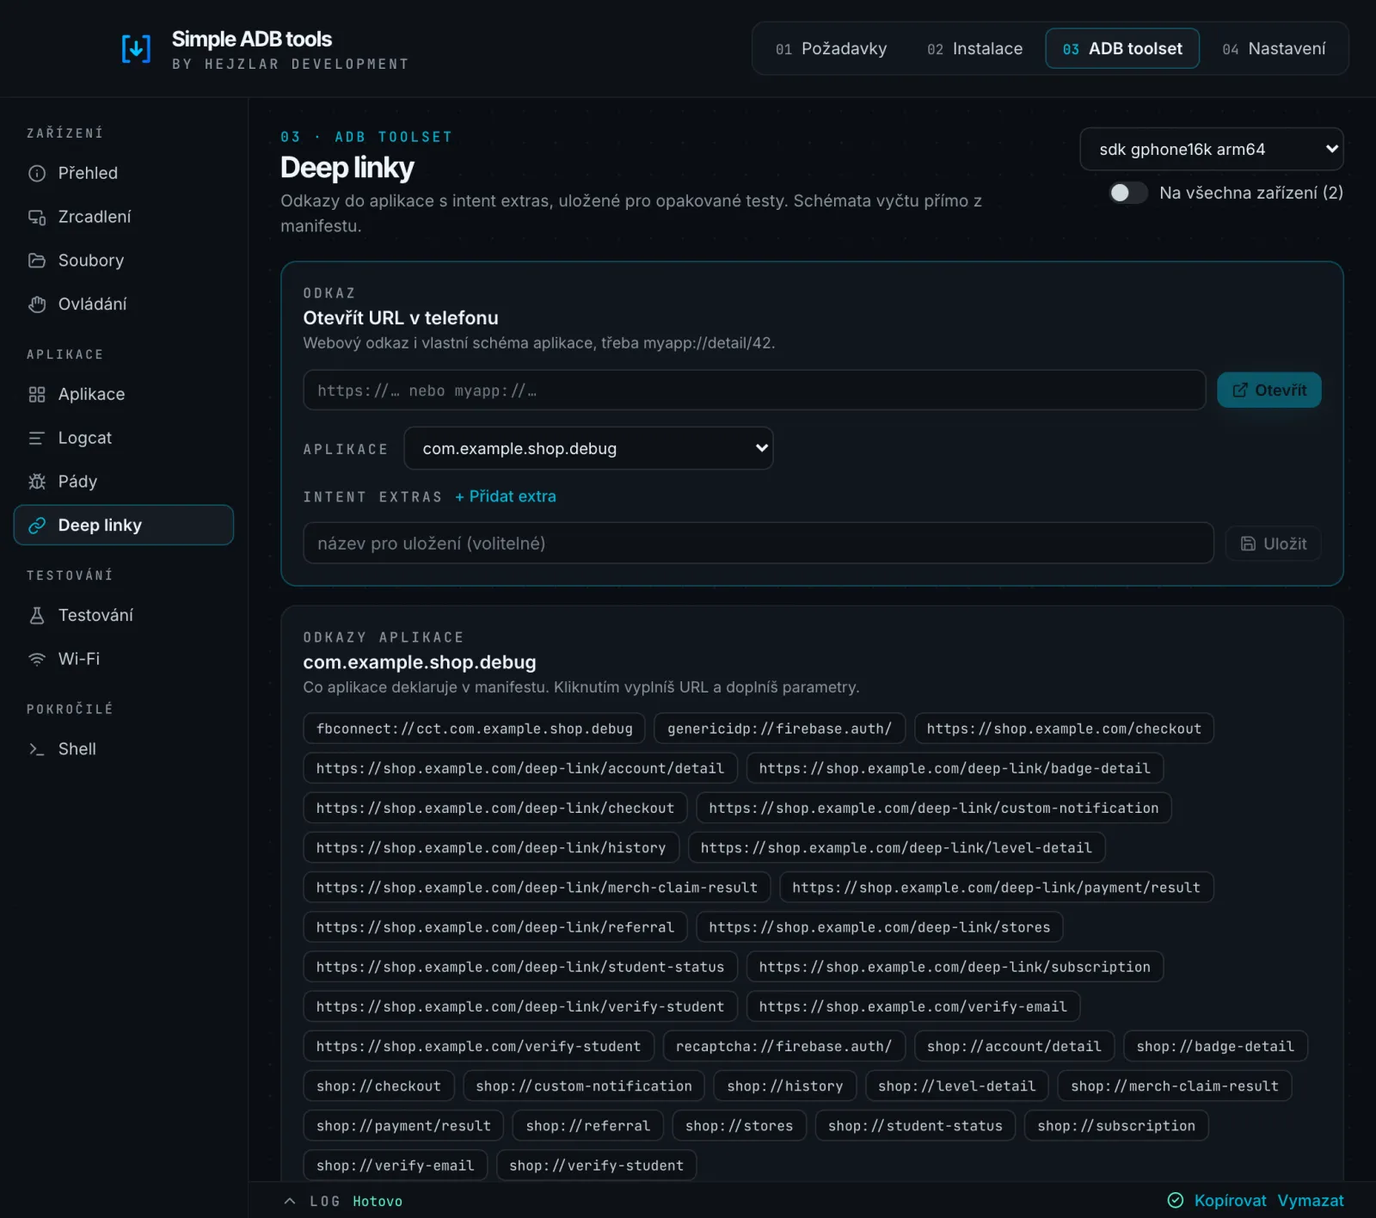This screenshot has height=1218, width=1376.
Task: Click the Logcat lines icon
Action: click(37, 439)
